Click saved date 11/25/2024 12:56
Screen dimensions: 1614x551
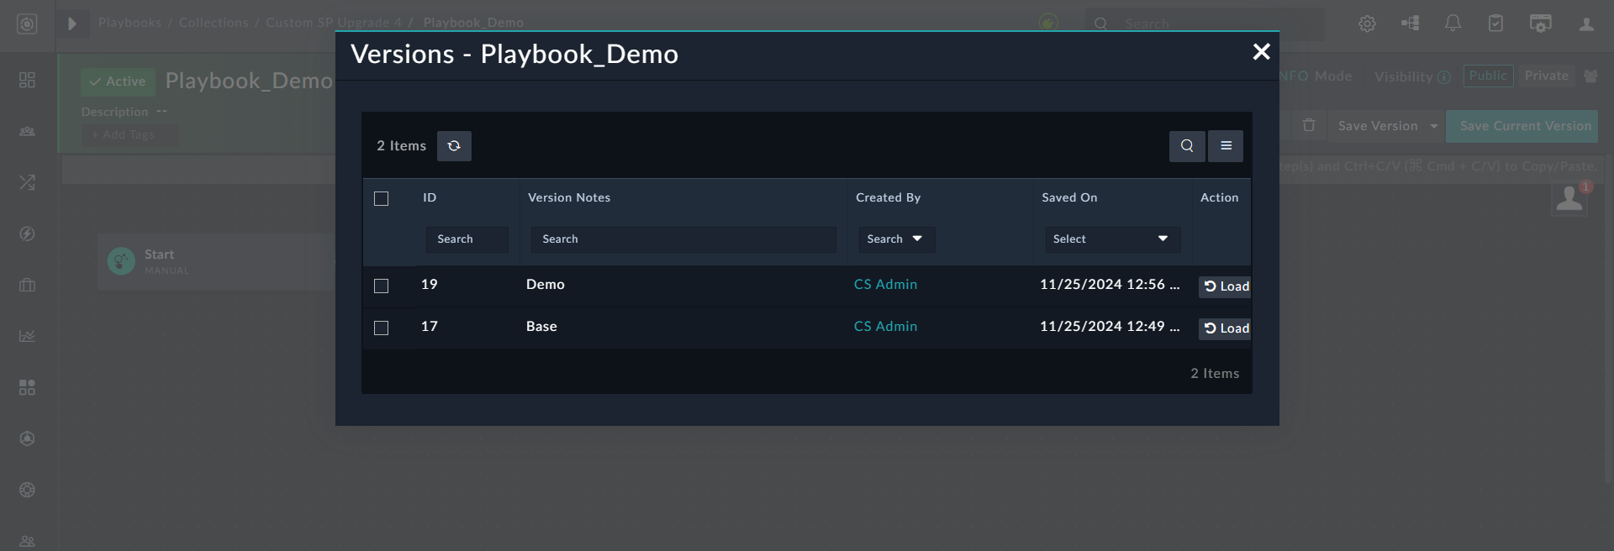coord(1109,285)
